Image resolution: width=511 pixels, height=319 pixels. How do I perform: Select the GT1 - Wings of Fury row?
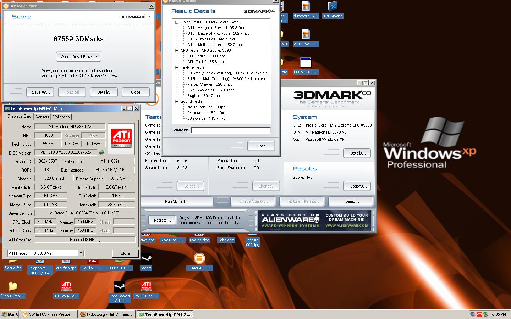coord(216,28)
